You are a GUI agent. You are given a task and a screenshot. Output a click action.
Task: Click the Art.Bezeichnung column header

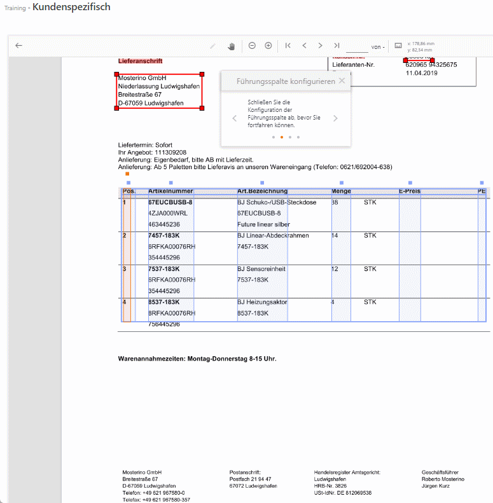[x=262, y=191]
